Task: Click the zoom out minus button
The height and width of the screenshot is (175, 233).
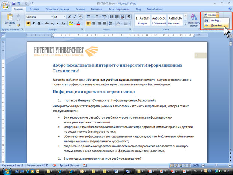Action: [x=203, y=165]
